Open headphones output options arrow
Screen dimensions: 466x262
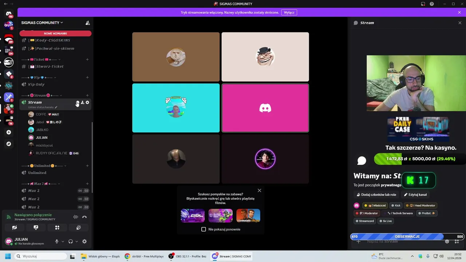pos(76,241)
